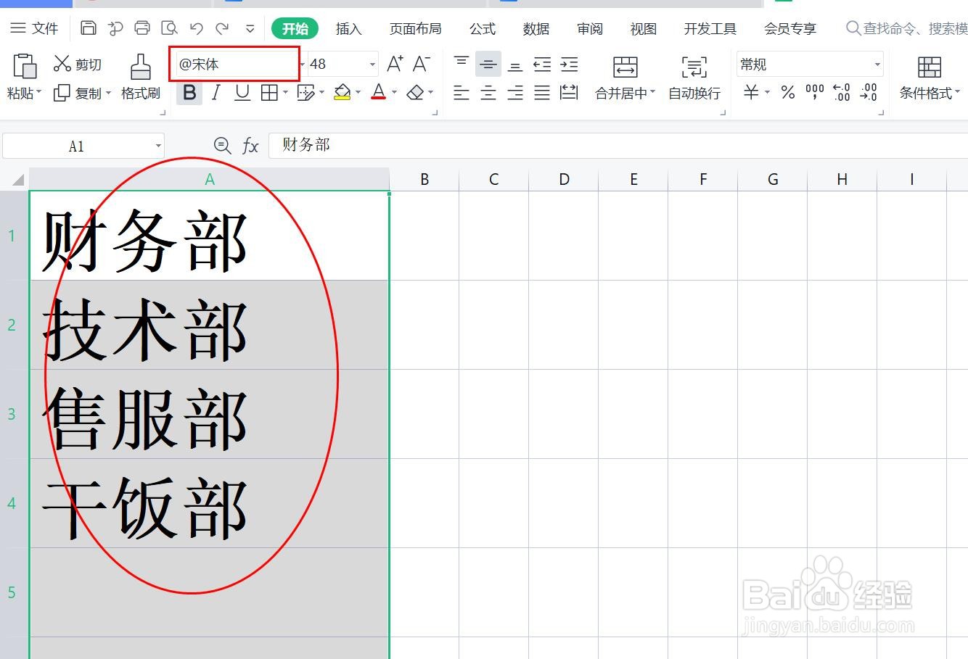This screenshot has width=968, height=659.
Task: Click the Save icon in quick toolbar
Action: [x=89, y=28]
